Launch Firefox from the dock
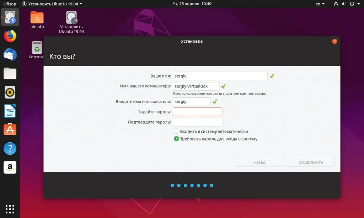Viewport: 364px width, 218px height. point(10,36)
